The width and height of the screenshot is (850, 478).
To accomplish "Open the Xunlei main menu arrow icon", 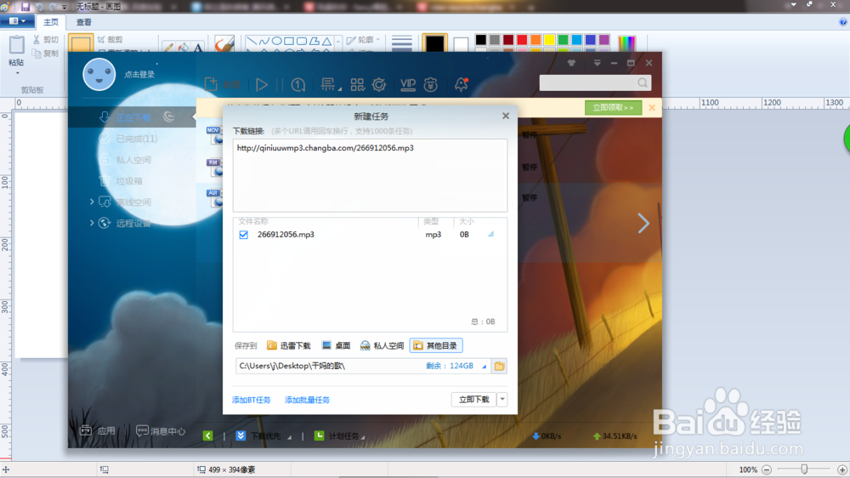I will pyautogui.click(x=597, y=63).
